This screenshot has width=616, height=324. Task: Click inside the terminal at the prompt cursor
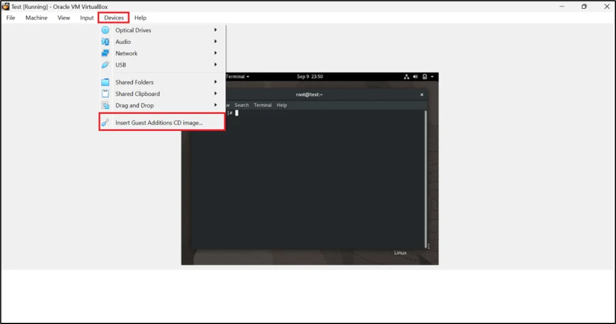coord(236,113)
